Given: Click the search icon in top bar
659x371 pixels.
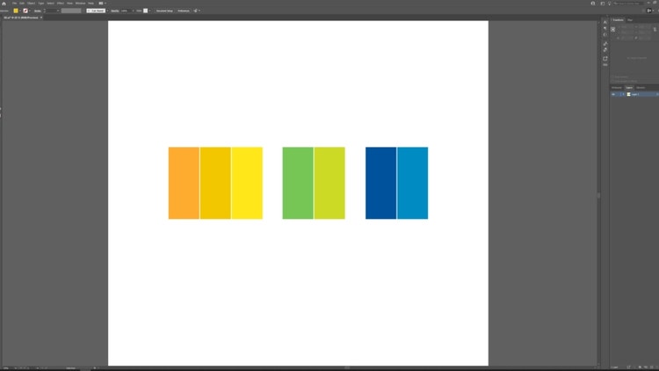Looking at the screenshot, I should 593,4.
